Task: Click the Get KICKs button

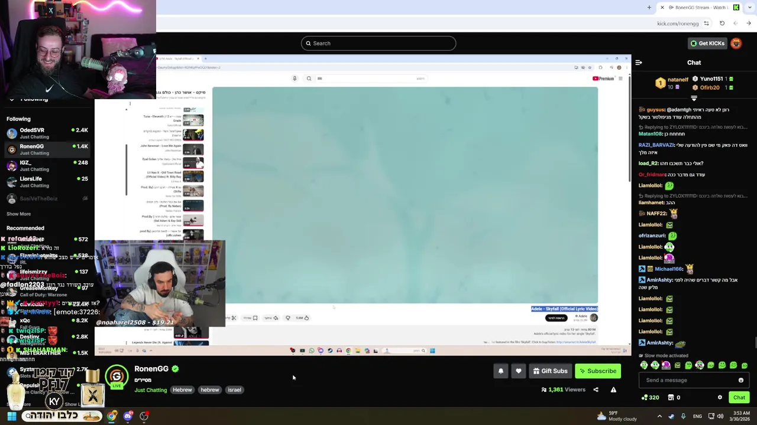Action: pyautogui.click(x=707, y=43)
